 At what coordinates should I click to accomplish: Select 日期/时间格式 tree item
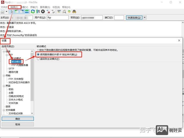16,96
